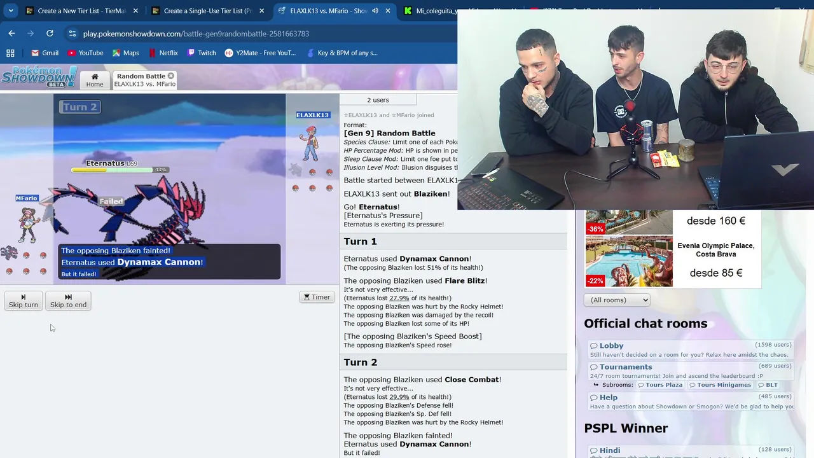Screen dimensions: 814x458
Task: Open the Tours Minigames subroom
Action: pos(719,385)
